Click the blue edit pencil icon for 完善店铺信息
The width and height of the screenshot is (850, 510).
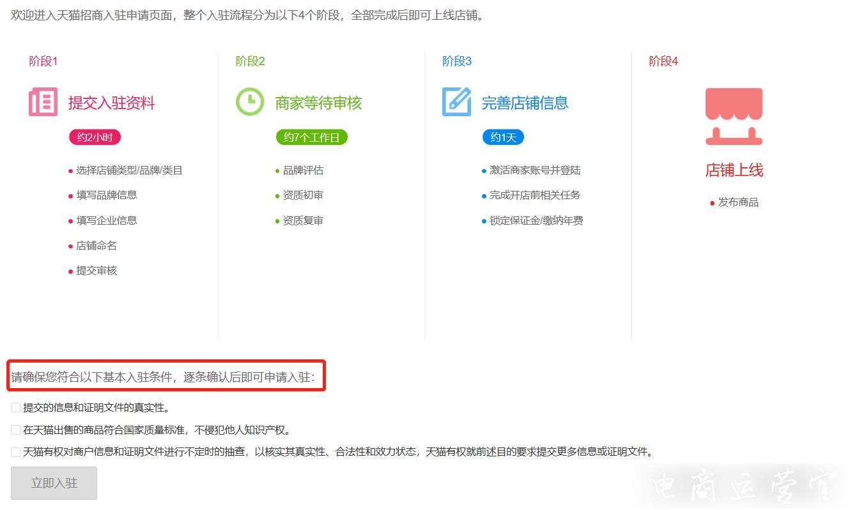click(456, 102)
